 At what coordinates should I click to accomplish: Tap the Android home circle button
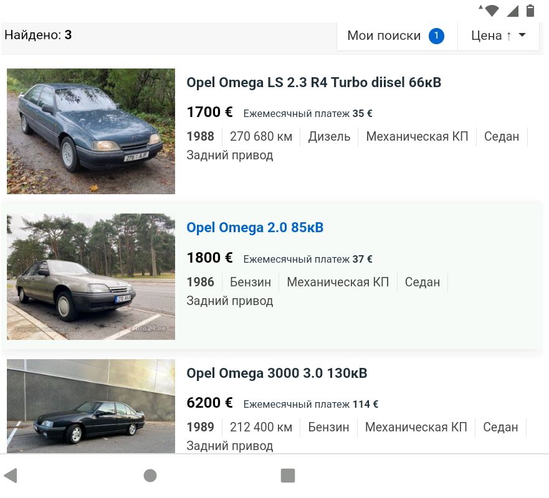click(x=150, y=475)
